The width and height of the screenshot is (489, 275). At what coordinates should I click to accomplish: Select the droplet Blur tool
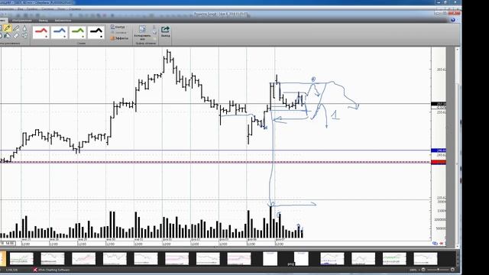coord(24,28)
